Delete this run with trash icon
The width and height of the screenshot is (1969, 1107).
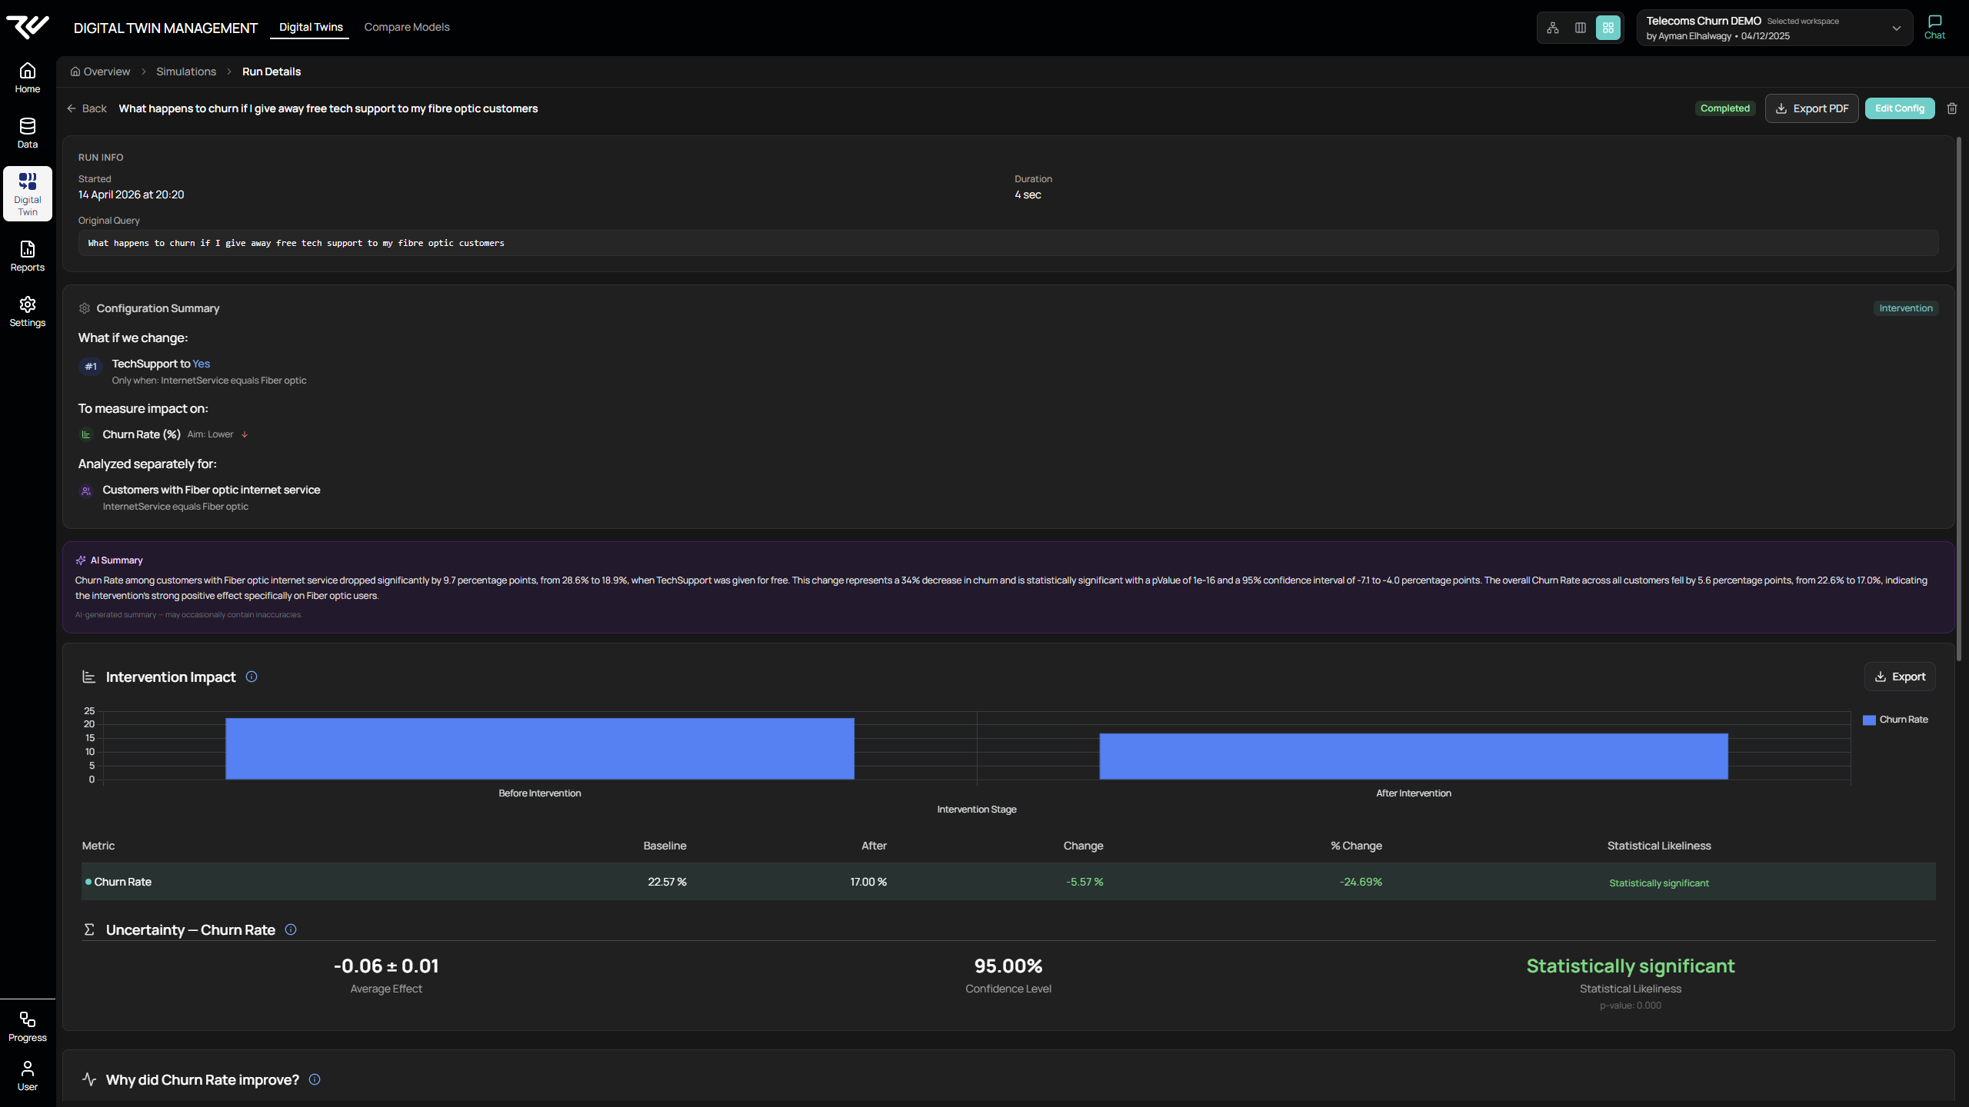click(1951, 108)
